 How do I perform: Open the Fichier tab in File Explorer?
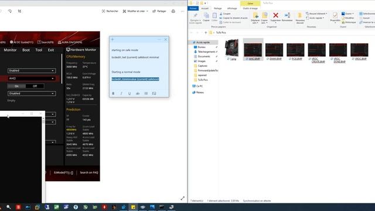point(193,8)
